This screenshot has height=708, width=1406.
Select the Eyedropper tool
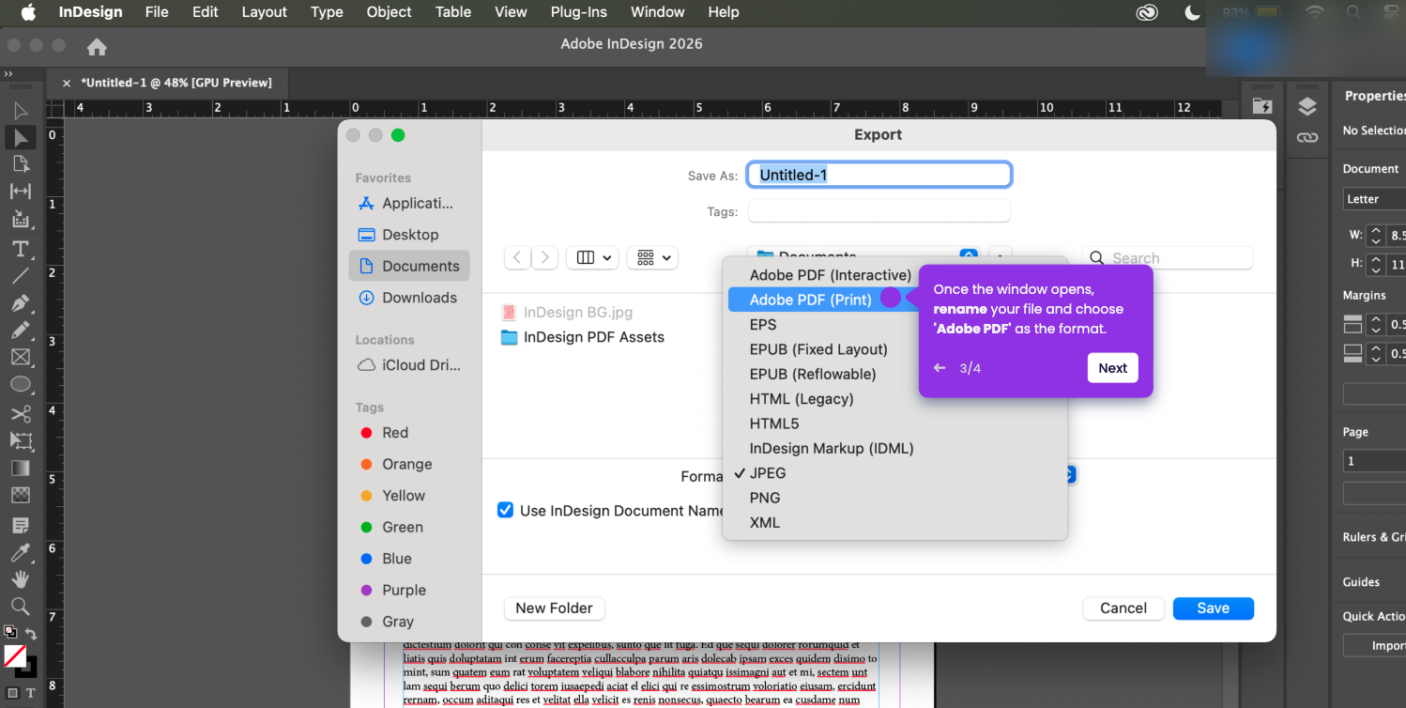(21, 552)
